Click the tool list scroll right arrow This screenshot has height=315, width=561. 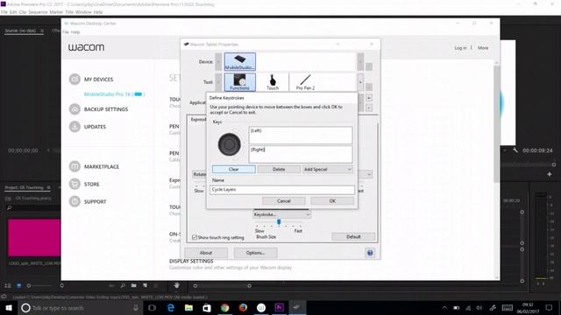[360, 82]
